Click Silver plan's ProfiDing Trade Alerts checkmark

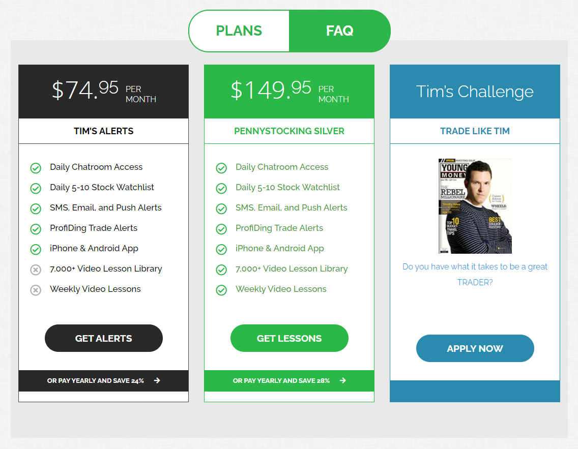(221, 229)
